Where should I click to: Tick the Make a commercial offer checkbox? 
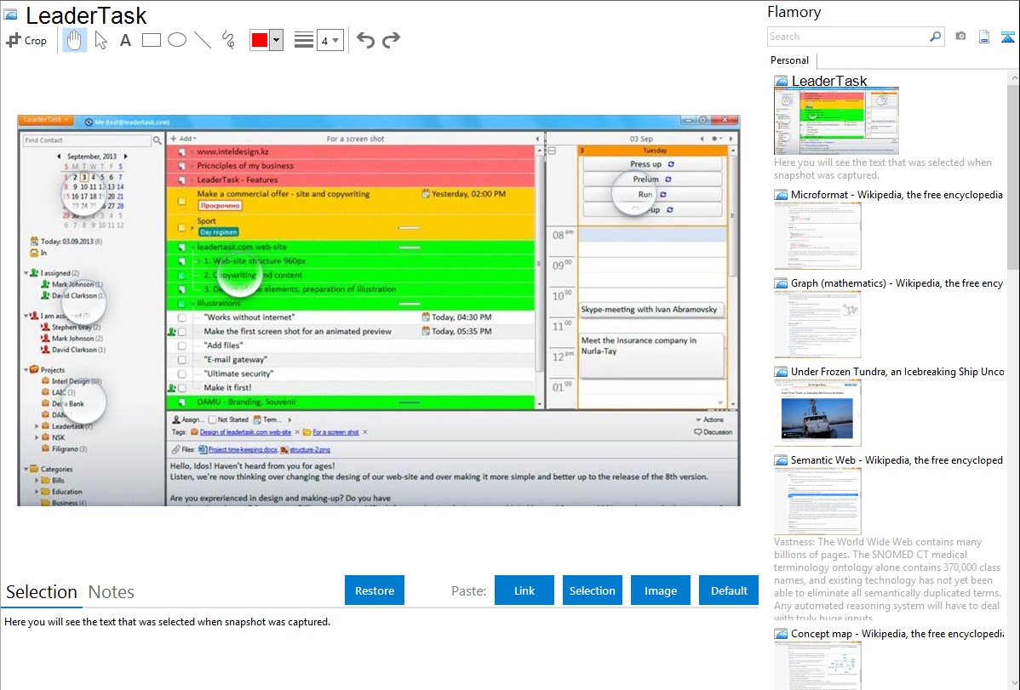point(182,201)
